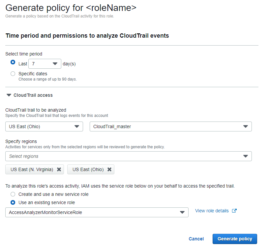
Task: Select the Specific dates radio button
Action: pyautogui.click(x=13, y=74)
